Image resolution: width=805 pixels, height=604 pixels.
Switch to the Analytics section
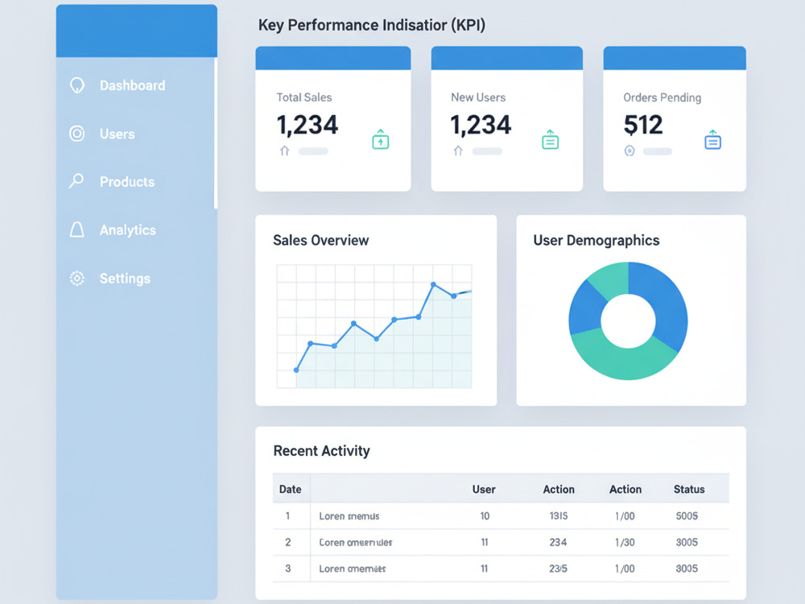pos(128,230)
